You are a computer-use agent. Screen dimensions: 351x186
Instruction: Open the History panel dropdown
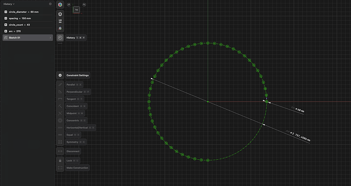(x=9, y=4)
